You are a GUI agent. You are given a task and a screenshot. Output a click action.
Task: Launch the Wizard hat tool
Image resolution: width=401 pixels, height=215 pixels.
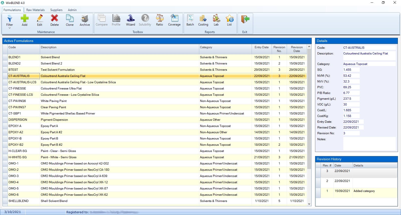pyautogui.click(x=130, y=20)
